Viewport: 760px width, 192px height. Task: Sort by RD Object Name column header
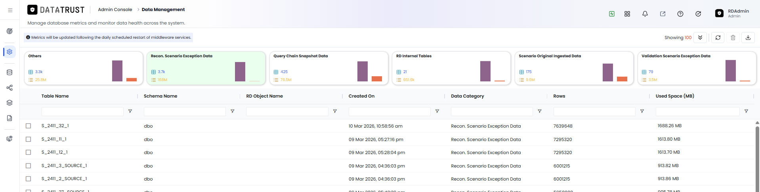pos(264,96)
